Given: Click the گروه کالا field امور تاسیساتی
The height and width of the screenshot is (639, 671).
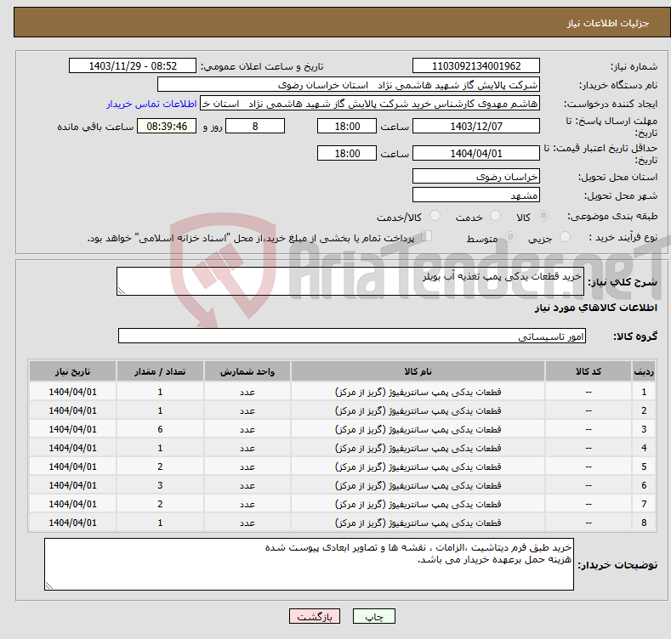Looking at the screenshot, I should (x=352, y=336).
